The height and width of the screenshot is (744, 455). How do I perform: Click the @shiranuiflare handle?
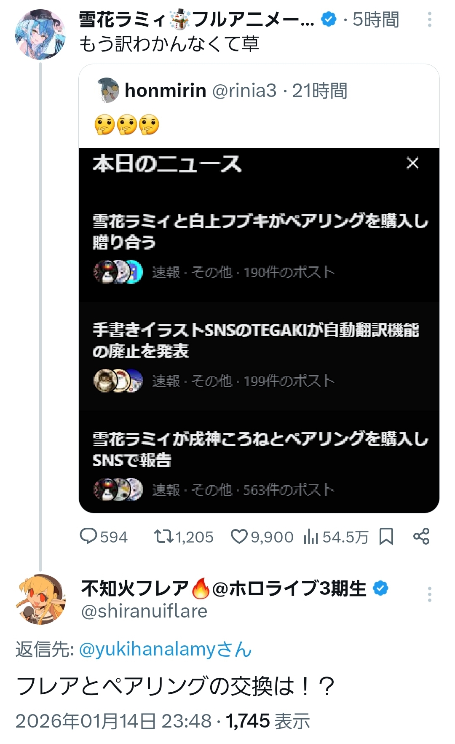click(144, 611)
